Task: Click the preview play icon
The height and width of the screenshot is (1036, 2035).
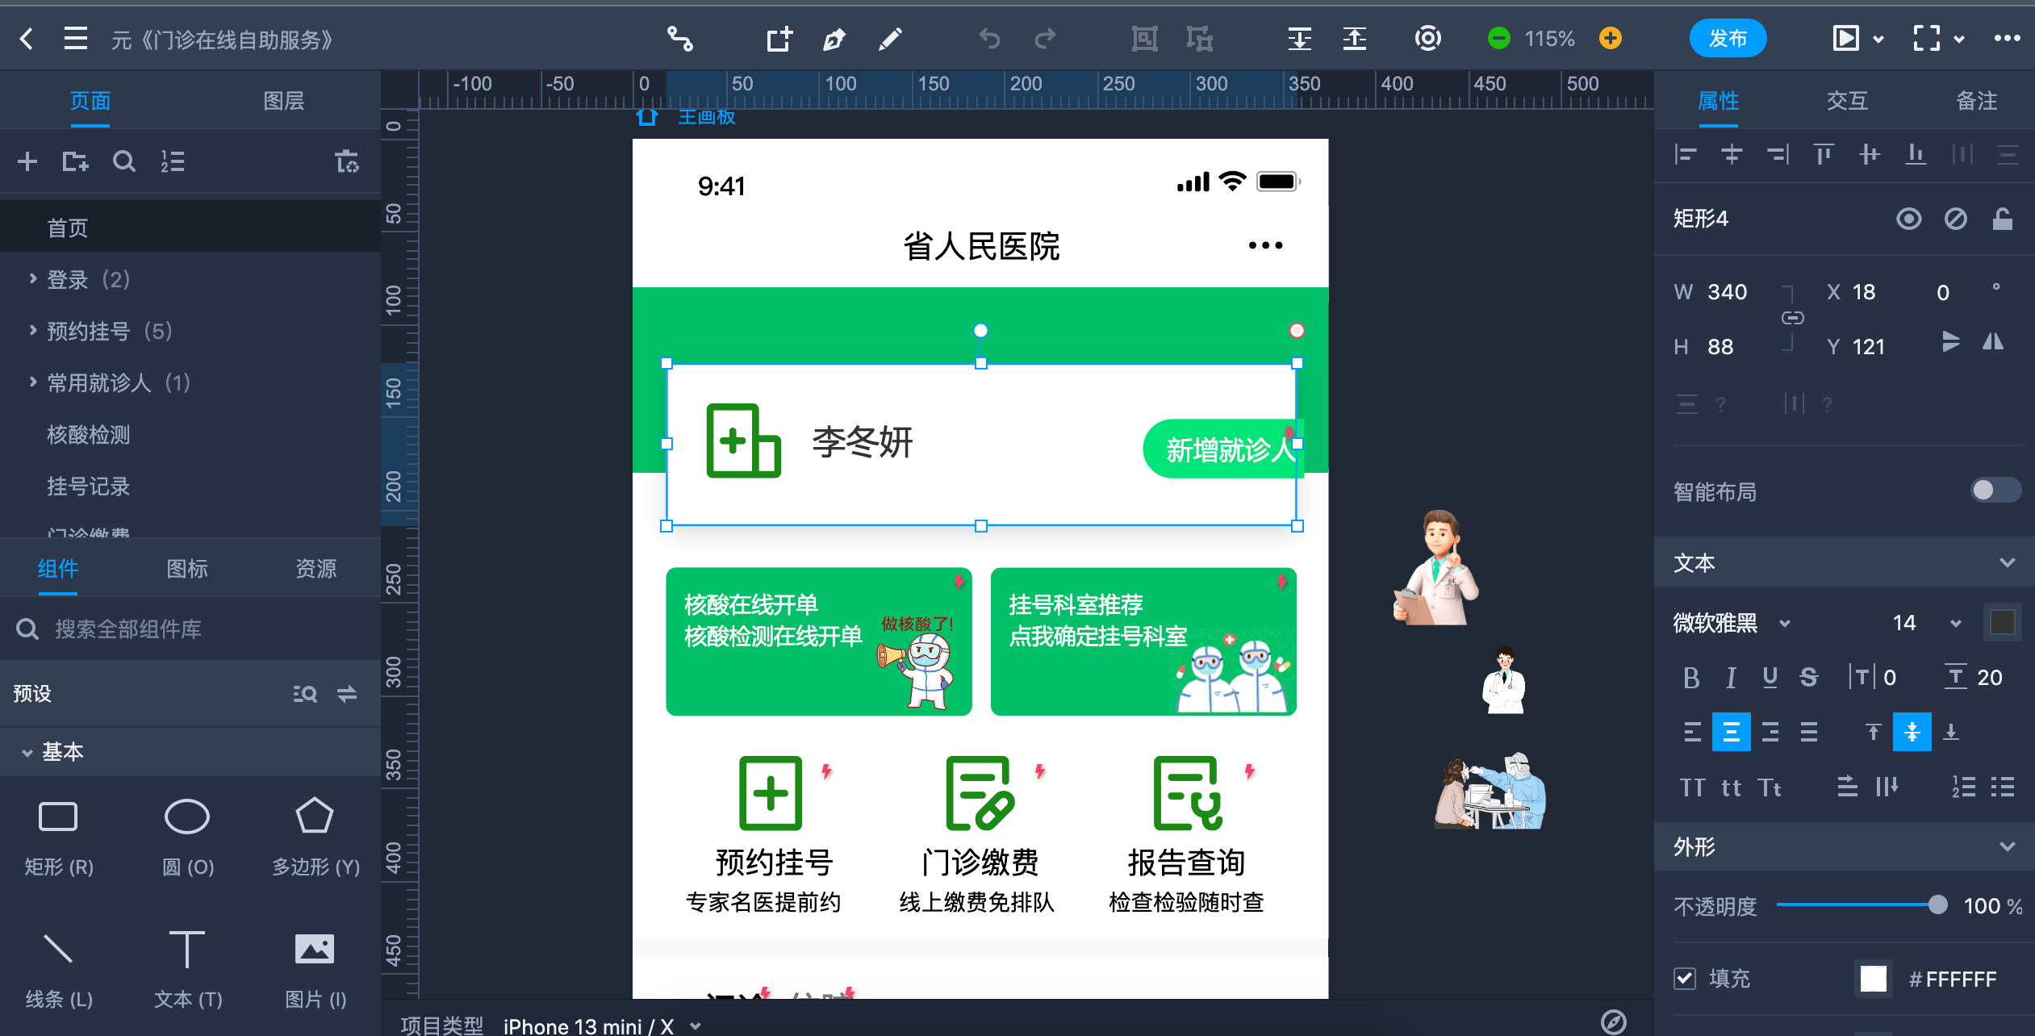Action: (1845, 39)
